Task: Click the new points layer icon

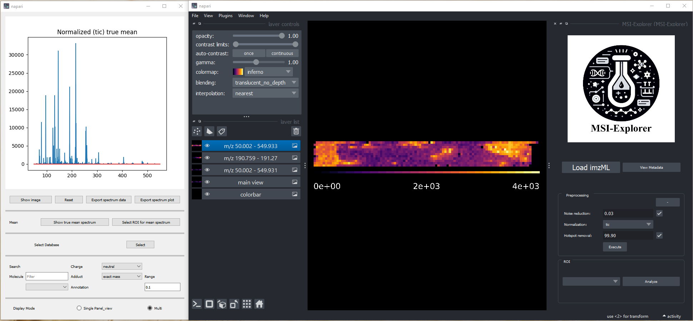Action: point(197,132)
